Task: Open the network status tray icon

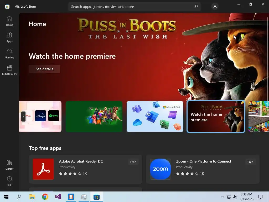Action: point(229,197)
